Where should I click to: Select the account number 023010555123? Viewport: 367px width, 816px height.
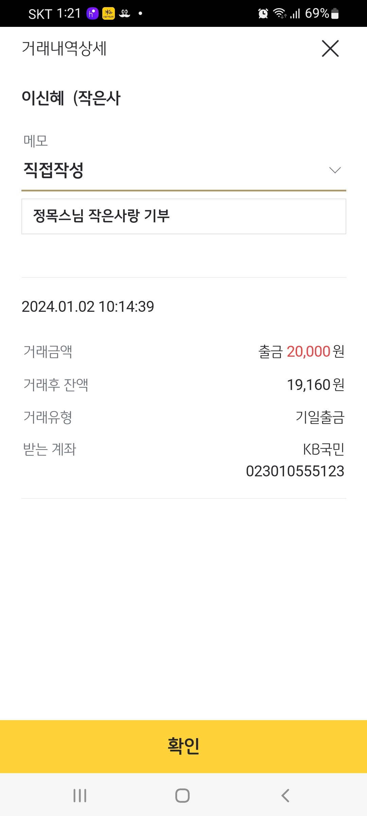(x=295, y=471)
